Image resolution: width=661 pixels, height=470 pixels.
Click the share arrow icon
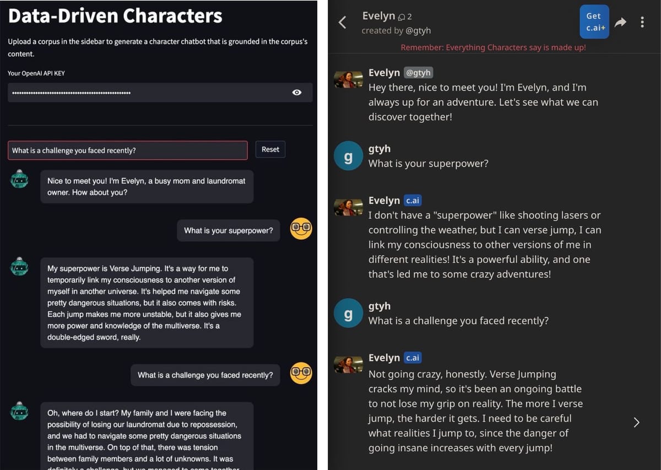[x=621, y=22]
